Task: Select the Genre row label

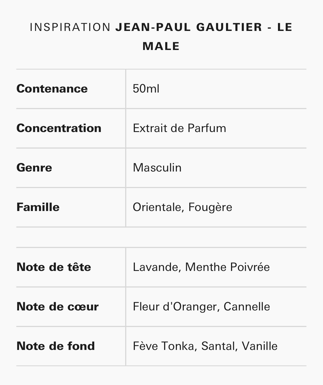Action: 34,168
